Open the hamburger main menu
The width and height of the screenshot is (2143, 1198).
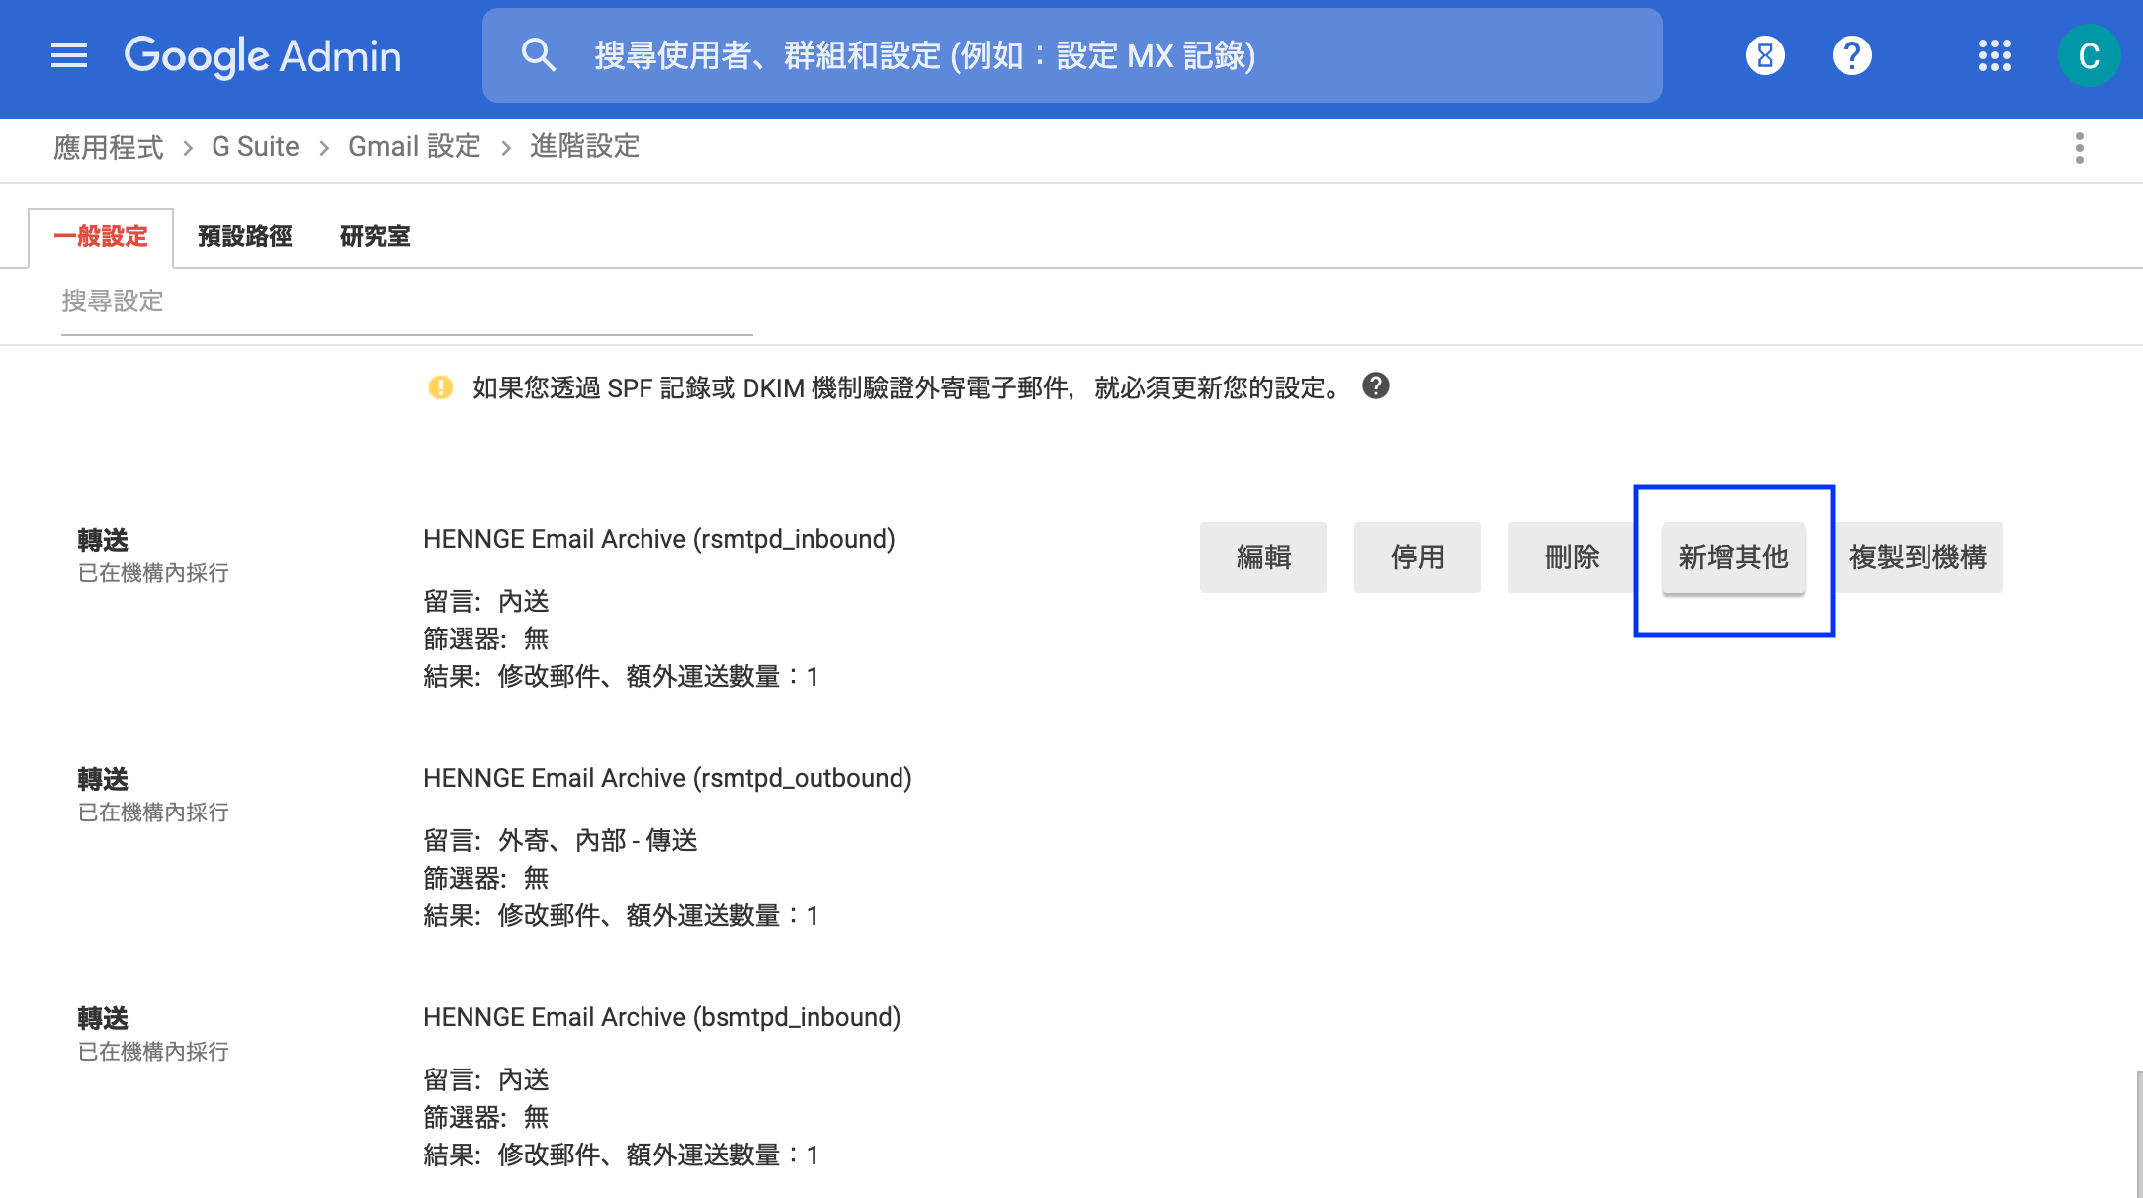pos(69,55)
